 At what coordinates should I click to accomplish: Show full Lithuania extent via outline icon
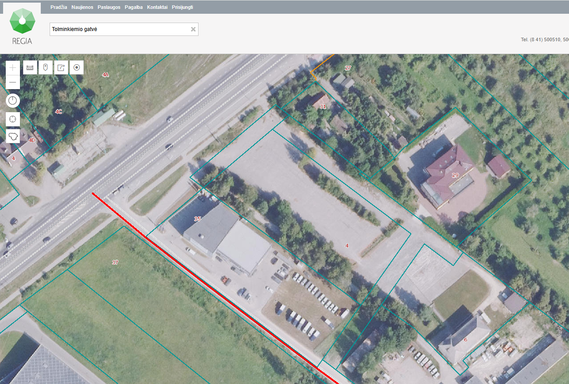point(13,137)
